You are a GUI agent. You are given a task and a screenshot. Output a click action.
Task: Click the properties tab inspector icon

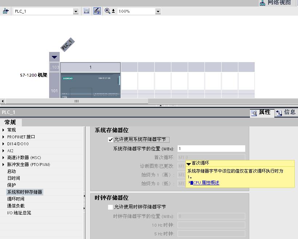click(x=254, y=113)
